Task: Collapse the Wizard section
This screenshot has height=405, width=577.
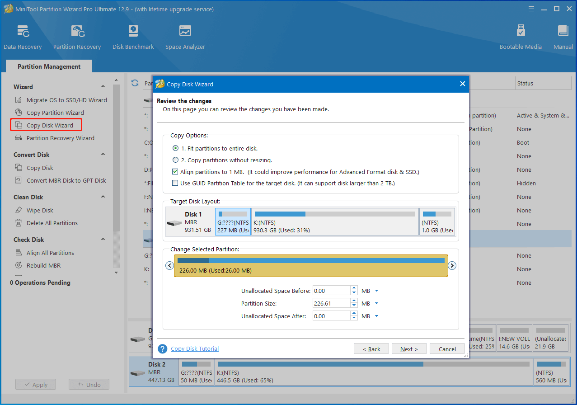Action: (x=103, y=86)
